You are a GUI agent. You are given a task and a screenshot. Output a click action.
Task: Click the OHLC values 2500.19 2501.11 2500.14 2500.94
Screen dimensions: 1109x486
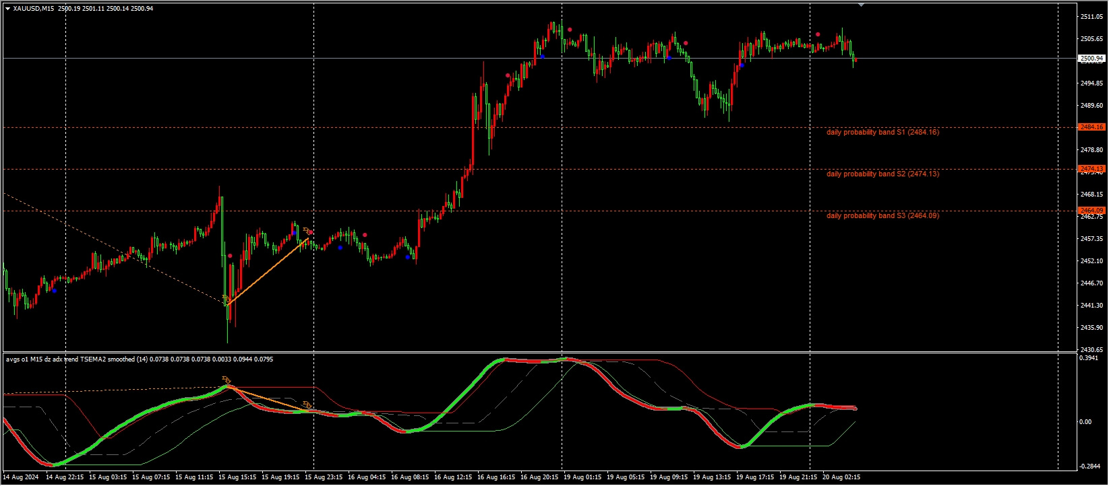click(105, 9)
